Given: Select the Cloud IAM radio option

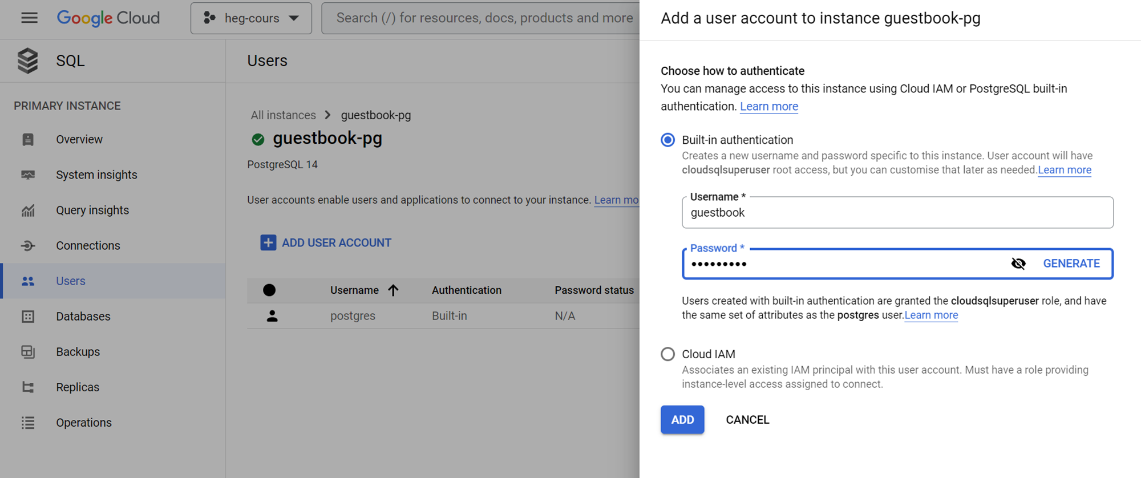Looking at the screenshot, I should [667, 354].
